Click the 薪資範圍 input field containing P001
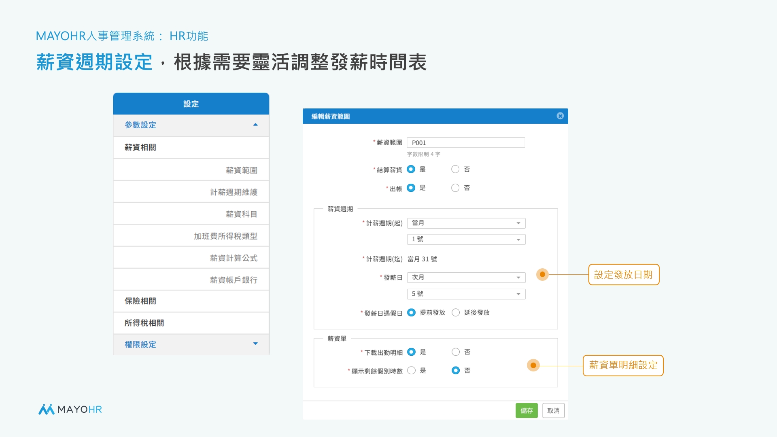 [466, 142]
